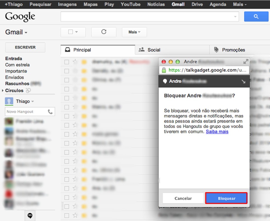Click the phone icon in Novo Hangout
Image resolution: width=270 pixels, height=221 pixels.
[x=50, y=112]
